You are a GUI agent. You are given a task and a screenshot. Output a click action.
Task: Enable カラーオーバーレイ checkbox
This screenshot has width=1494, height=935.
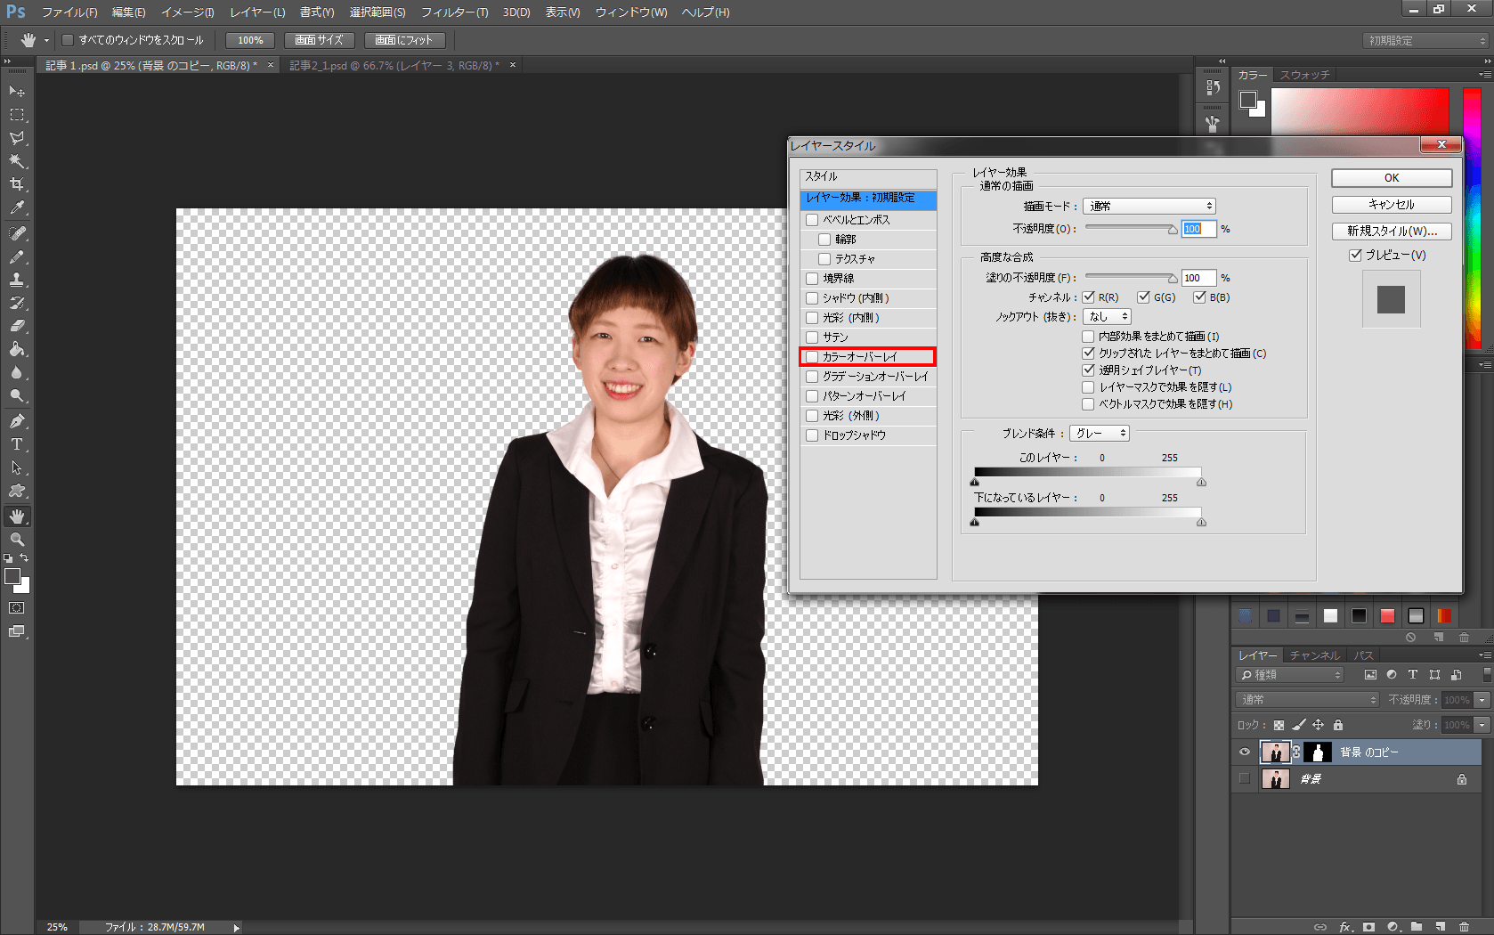click(x=812, y=357)
